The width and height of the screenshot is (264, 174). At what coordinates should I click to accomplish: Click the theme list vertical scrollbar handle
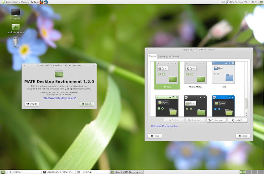[246, 103]
